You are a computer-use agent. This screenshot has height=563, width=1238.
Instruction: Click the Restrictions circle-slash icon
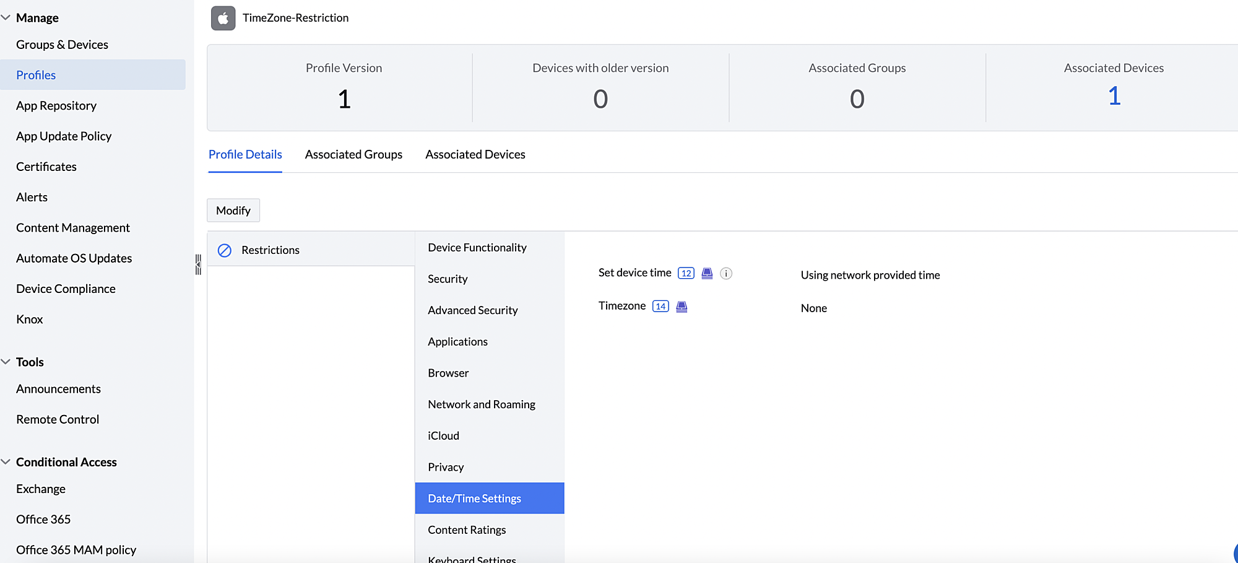click(225, 250)
